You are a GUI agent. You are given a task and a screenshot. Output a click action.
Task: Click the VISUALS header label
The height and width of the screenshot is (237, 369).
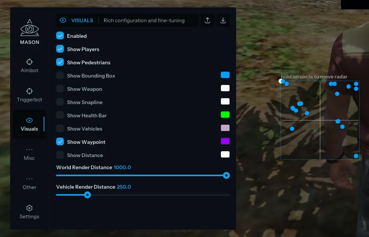pos(82,21)
